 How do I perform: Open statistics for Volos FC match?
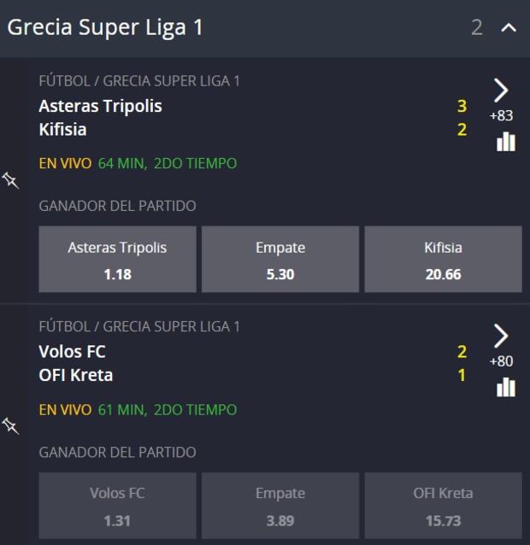(x=506, y=387)
